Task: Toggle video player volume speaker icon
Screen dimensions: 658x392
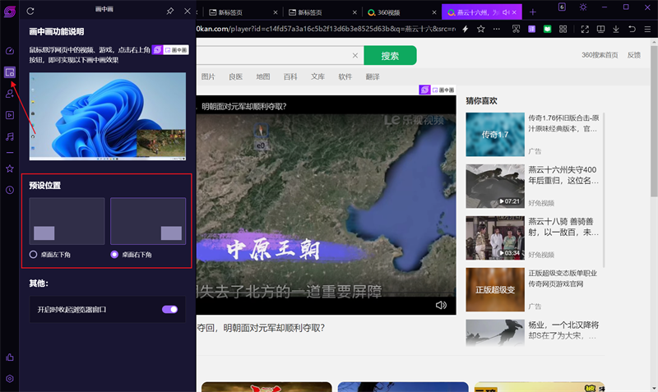Action: 441,305
